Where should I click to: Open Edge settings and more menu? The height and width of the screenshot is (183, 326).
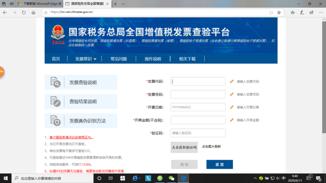(x=321, y=12)
